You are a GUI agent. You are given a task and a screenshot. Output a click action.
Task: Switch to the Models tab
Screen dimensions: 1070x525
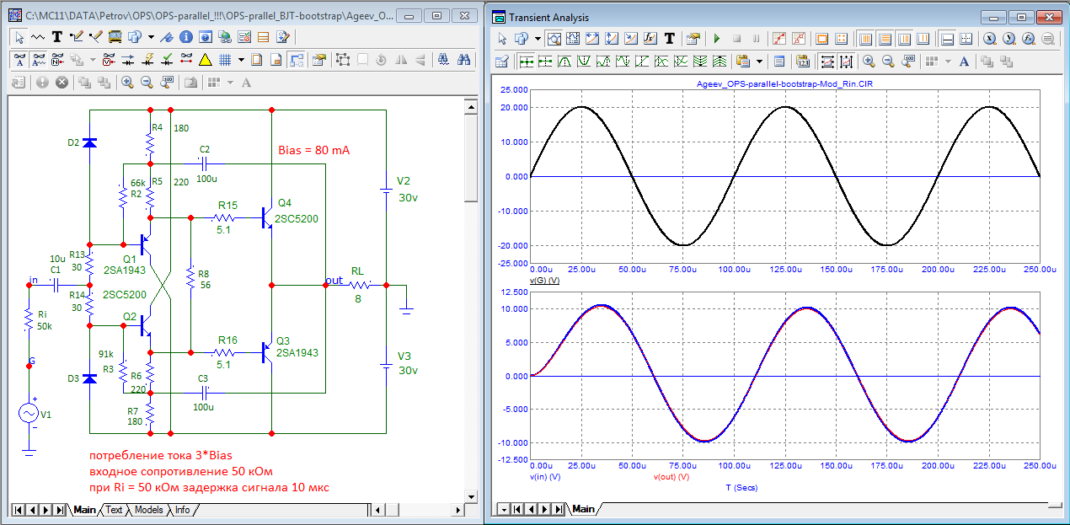pos(148,510)
